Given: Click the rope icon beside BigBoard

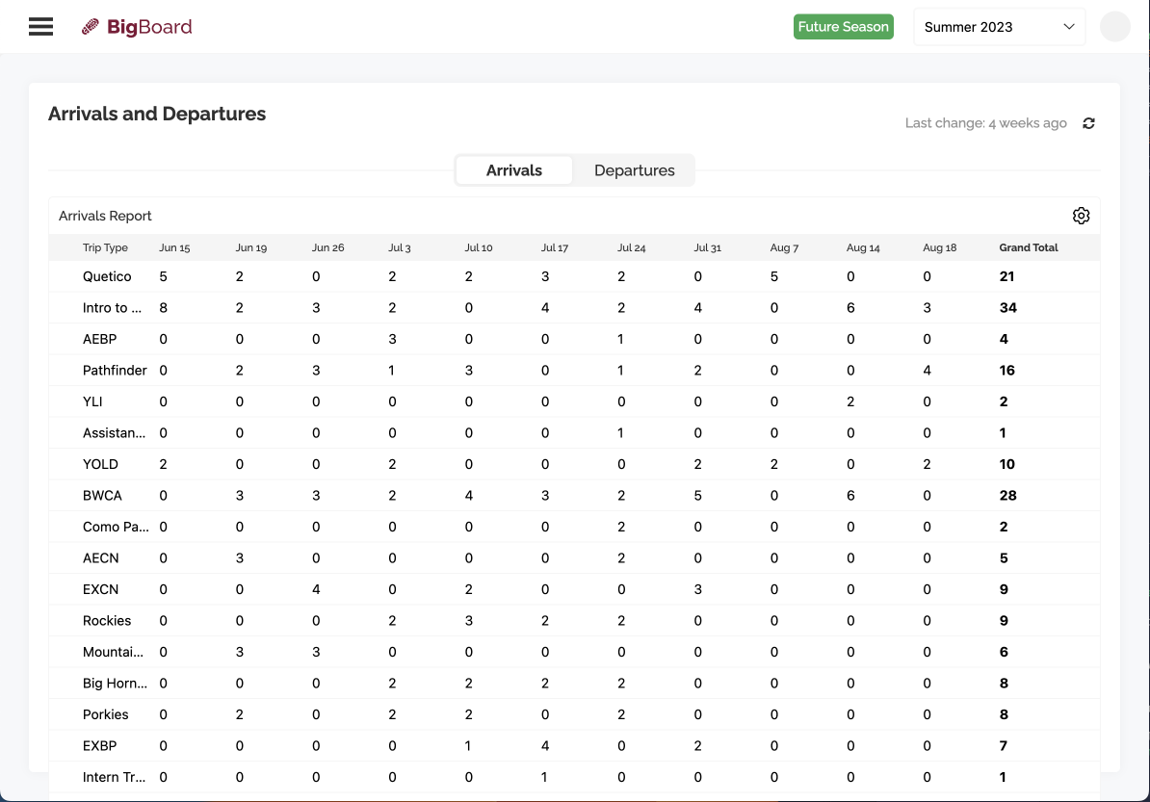Looking at the screenshot, I should tap(91, 26).
